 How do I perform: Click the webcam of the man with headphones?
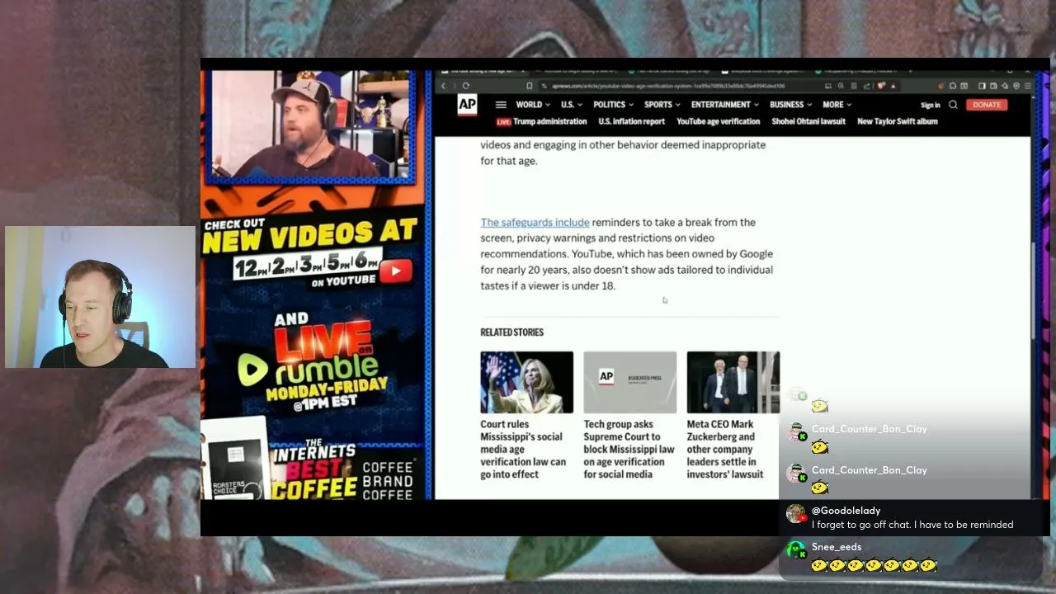click(100, 297)
